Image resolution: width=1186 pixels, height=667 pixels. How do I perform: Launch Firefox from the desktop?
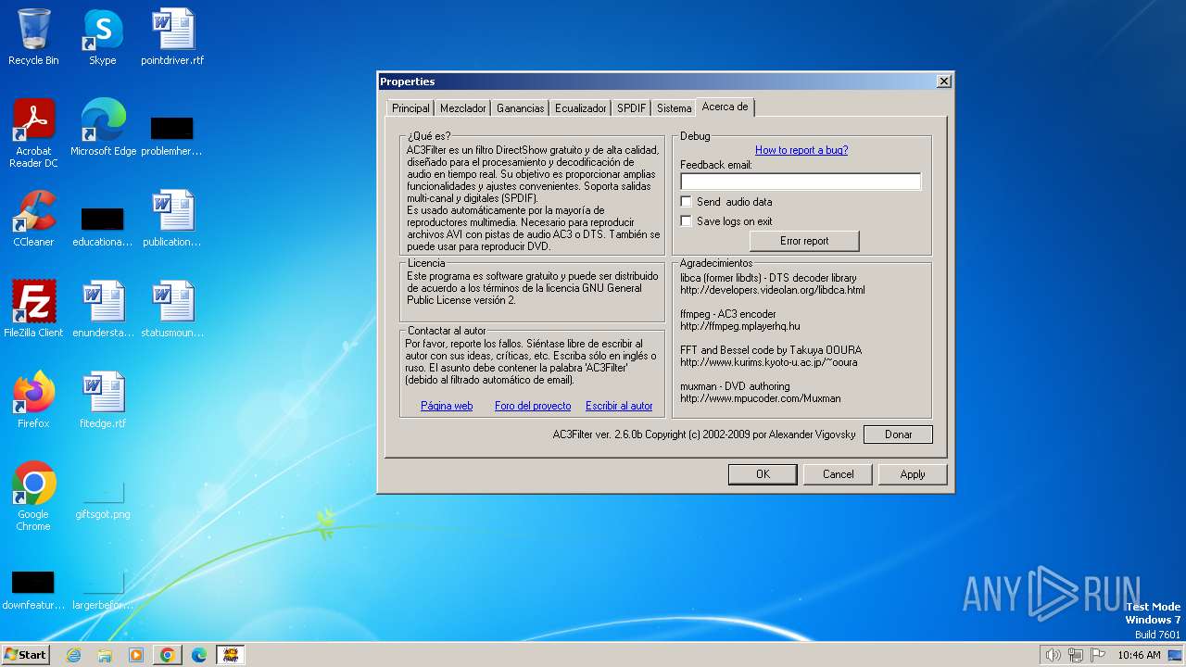tap(33, 400)
